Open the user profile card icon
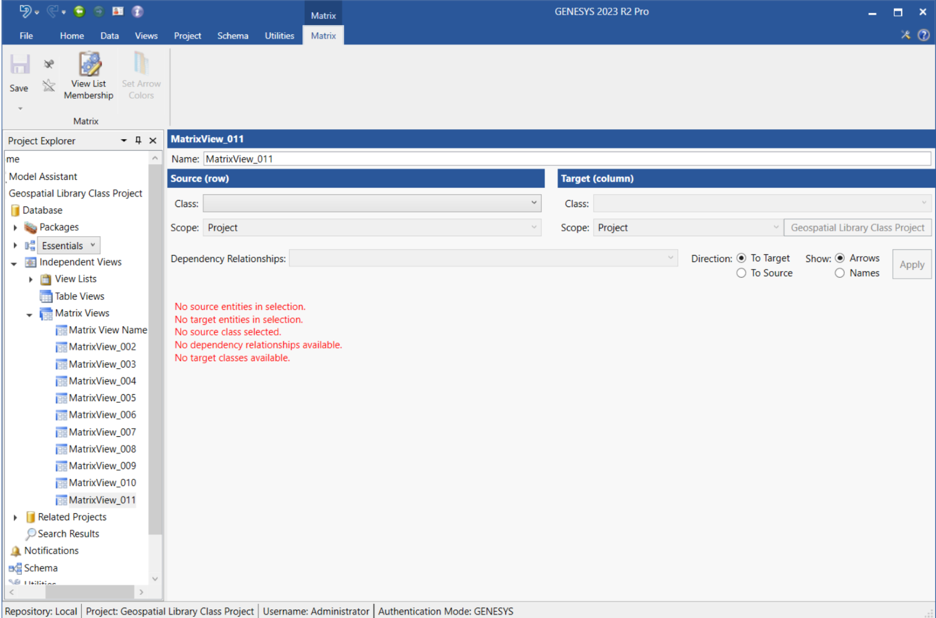The height and width of the screenshot is (618, 936). click(118, 12)
